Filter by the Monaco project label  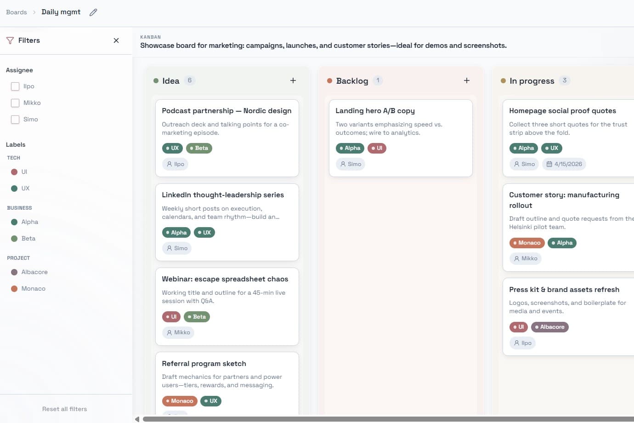(x=28, y=289)
